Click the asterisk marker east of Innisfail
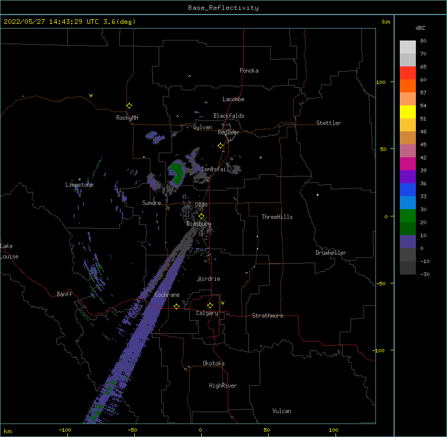 coord(260,157)
